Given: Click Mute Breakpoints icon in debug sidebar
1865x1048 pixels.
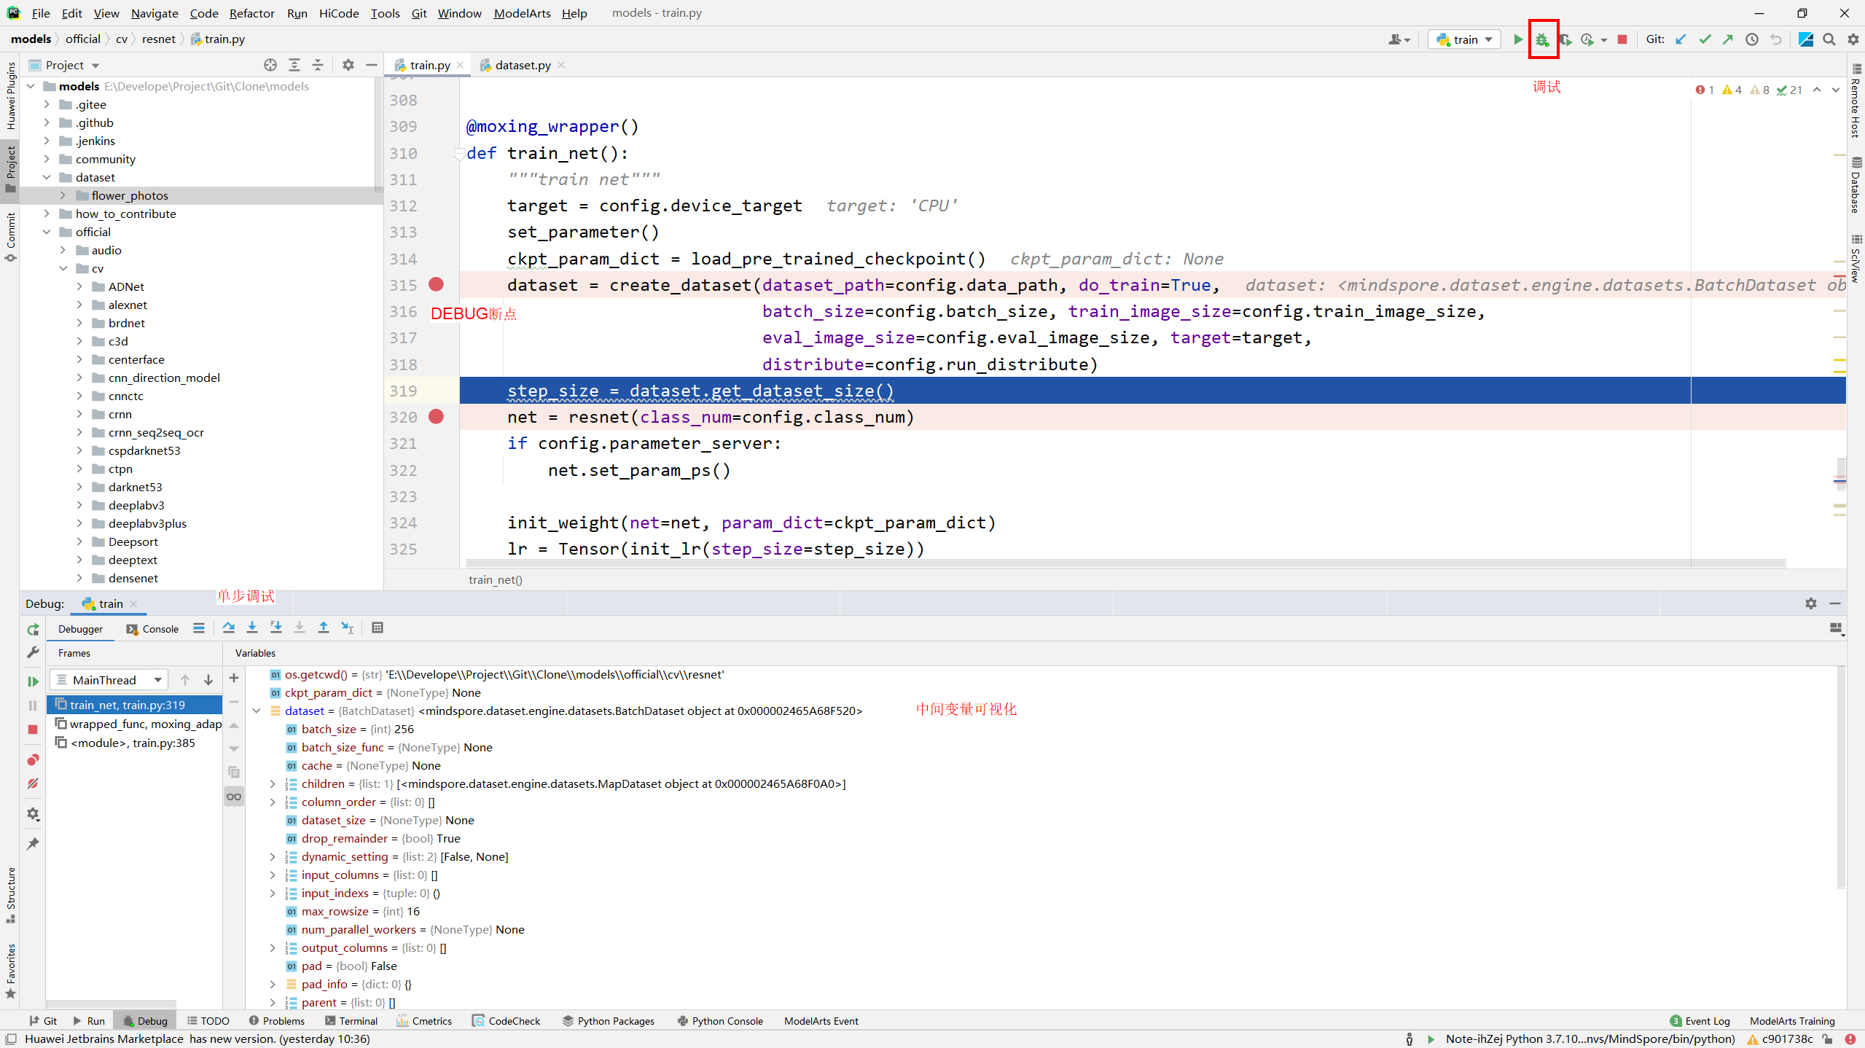Looking at the screenshot, I should click(x=33, y=783).
